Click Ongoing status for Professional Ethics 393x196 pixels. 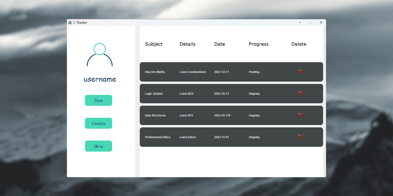click(x=254, y=137)
